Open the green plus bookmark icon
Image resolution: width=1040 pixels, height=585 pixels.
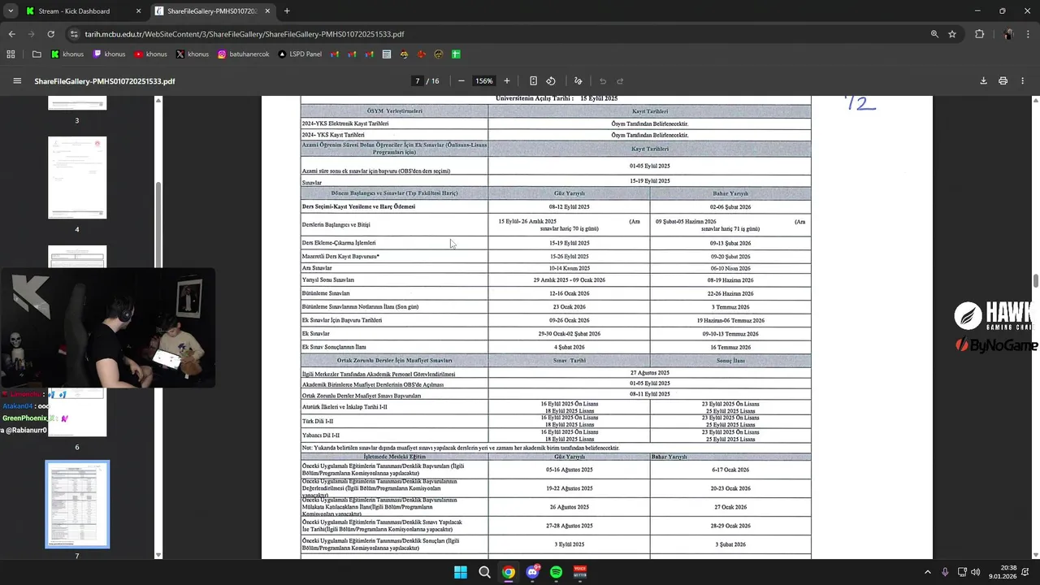pyautogui.click(x=456, y=54)
